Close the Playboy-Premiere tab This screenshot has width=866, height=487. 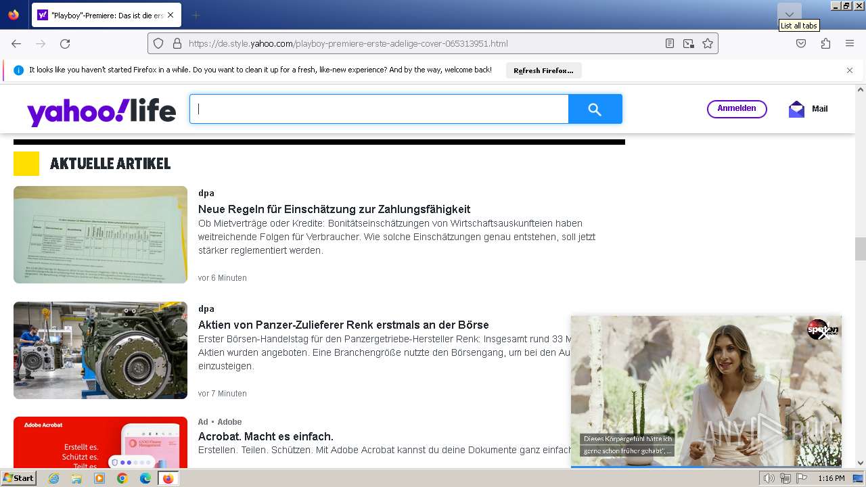(170, 15)
